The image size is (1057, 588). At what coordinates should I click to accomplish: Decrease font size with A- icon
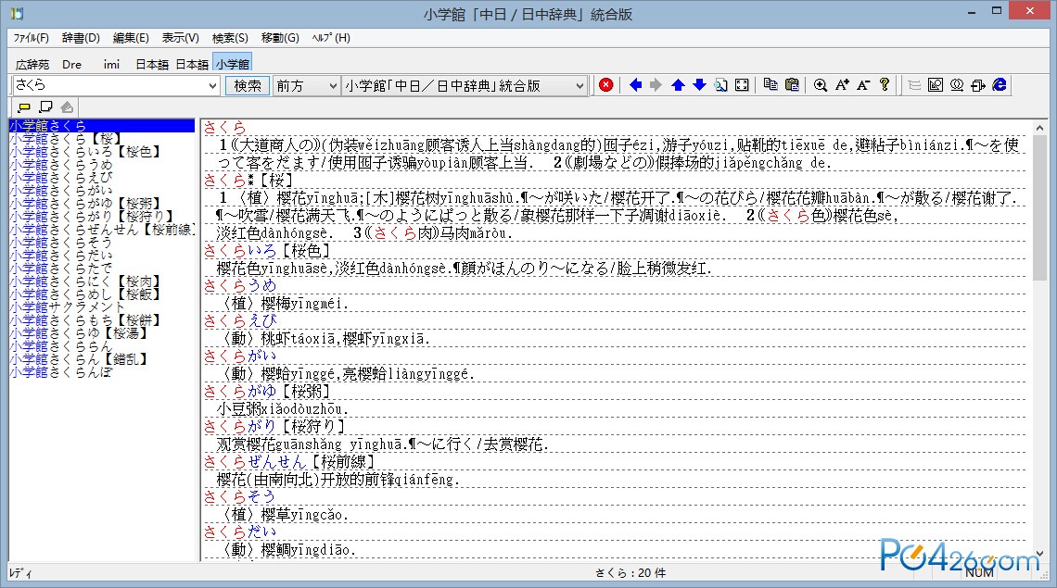863,85
